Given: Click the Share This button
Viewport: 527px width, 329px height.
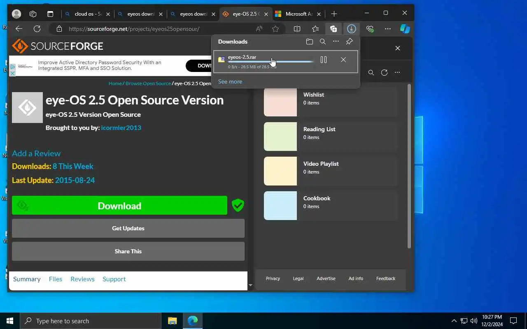Looking at the screenshot, I should coord(128,251).
